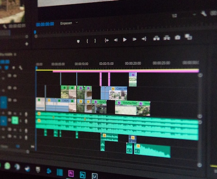This screenshot has width=217, height=179.
Task: Toggle the blue source patch on bottom video track
Action: coord(3,102)
